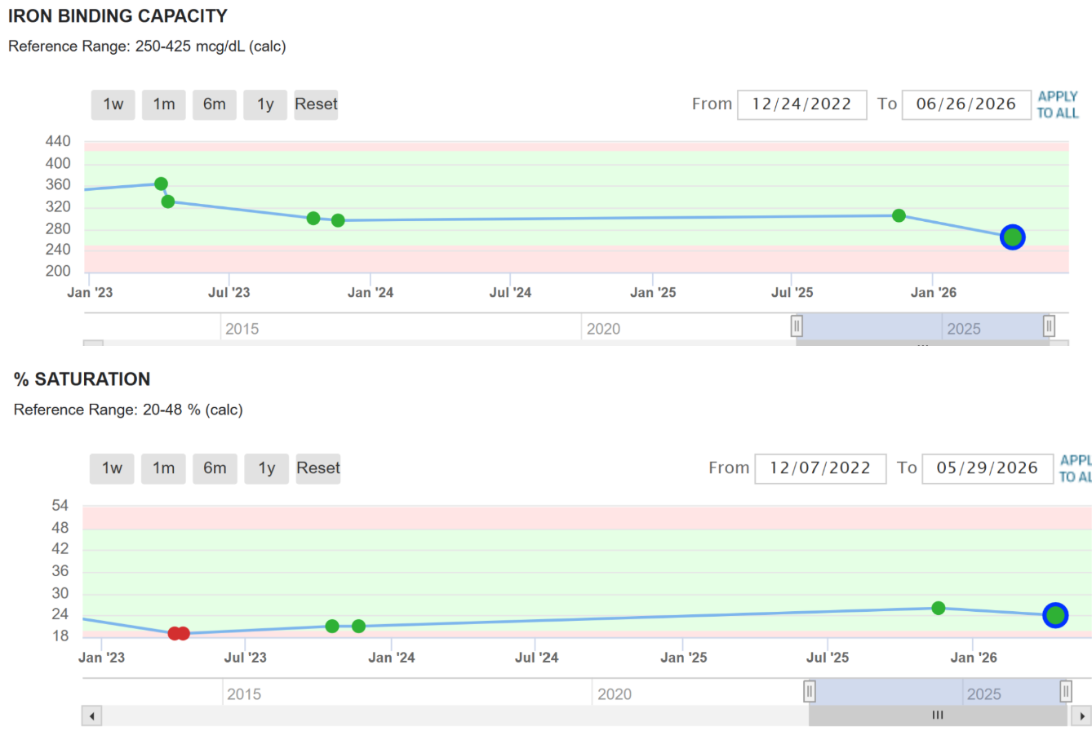Click the left handle of Iron Binding navigator

(x=797, y=326)
